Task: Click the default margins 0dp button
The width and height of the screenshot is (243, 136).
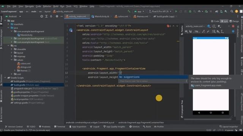Action: (197, 31)
